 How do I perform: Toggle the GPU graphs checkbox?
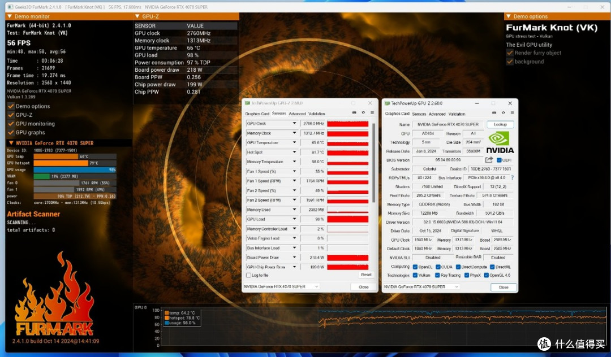coord(11,132)
